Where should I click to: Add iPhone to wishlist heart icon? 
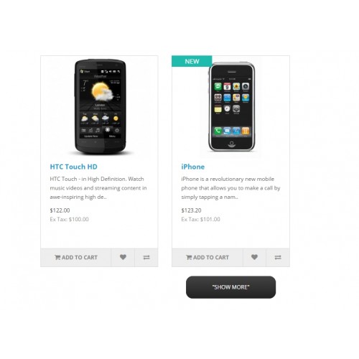point(254,257)
